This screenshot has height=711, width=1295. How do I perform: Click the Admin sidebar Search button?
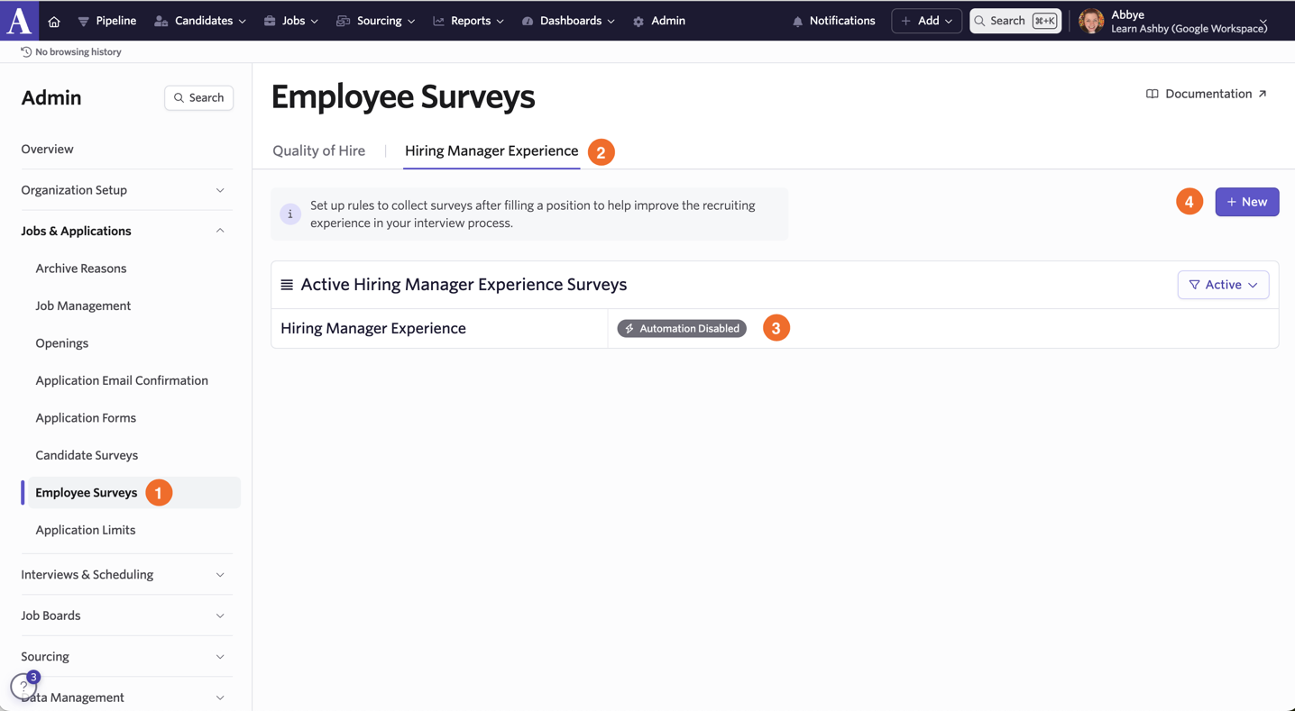point(198,97)
